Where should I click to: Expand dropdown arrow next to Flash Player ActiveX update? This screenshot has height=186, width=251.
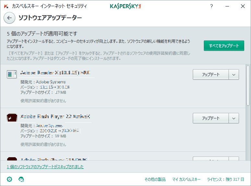coord(234,118)
